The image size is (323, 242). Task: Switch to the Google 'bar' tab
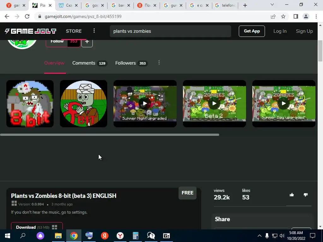pyautogui.click(x=120, y=6)
